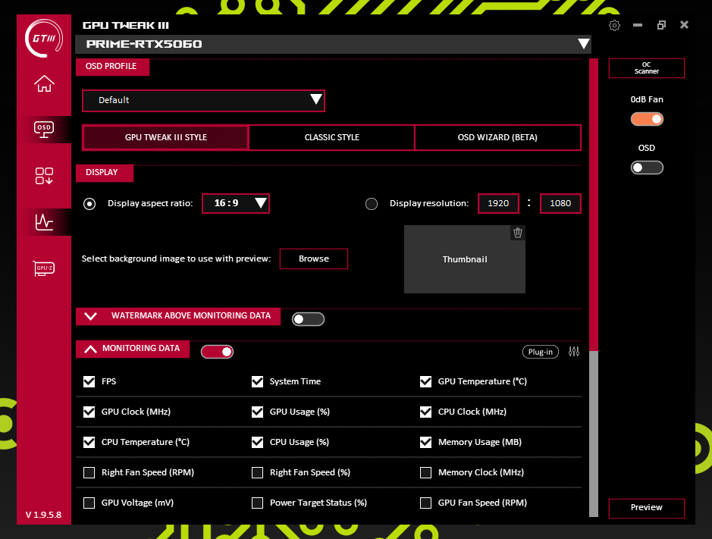
Task: Switch to Classic Style tab
Action: coord(332,137)
